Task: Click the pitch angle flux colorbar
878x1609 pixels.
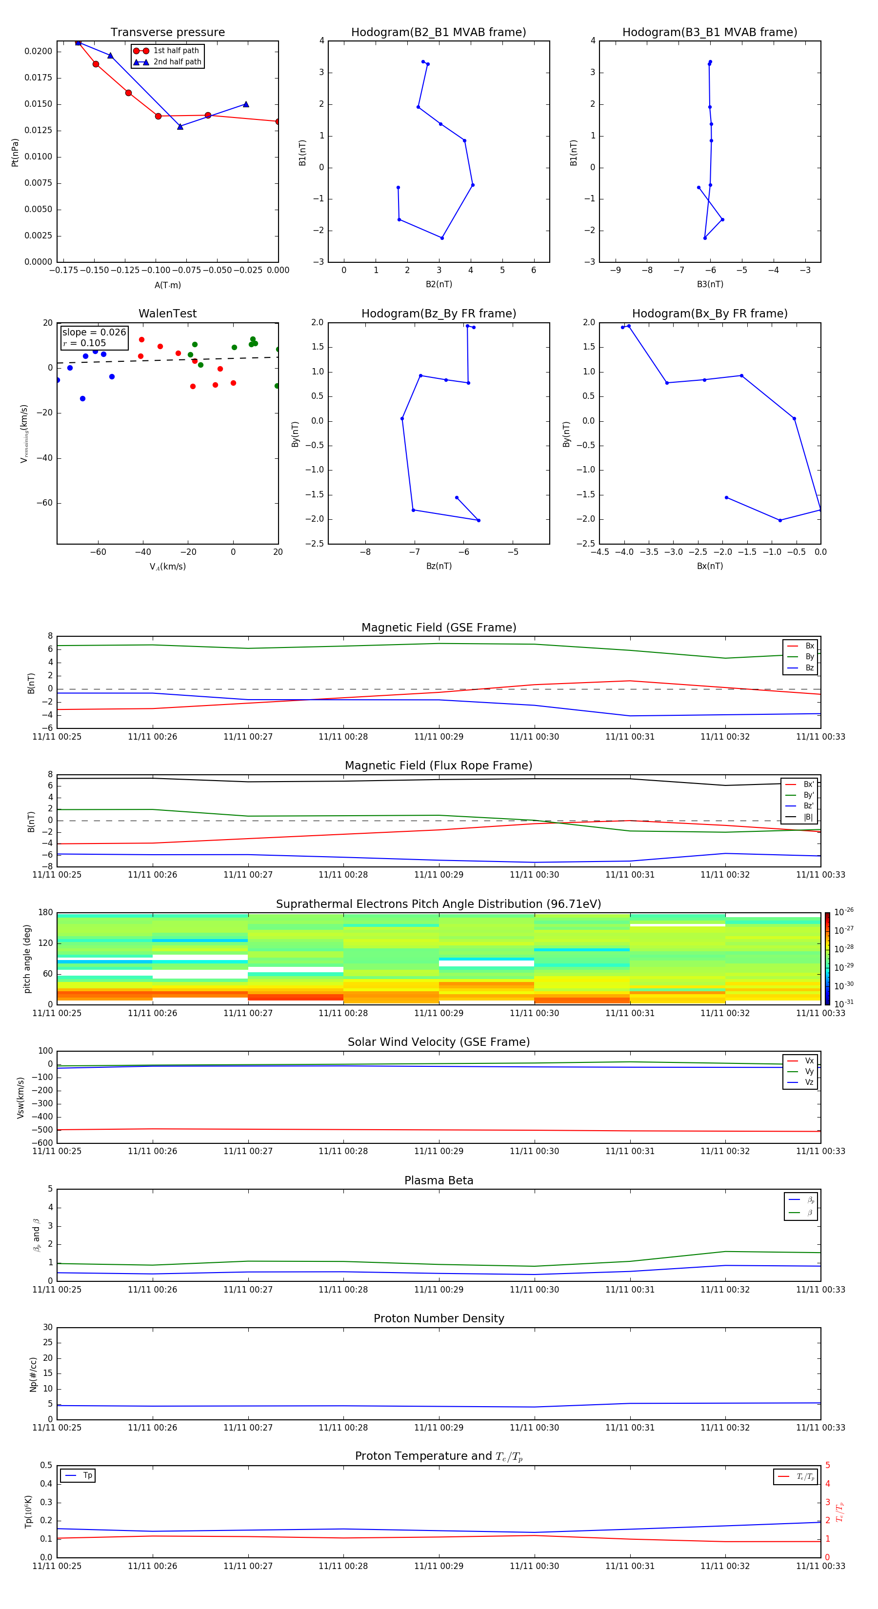Action: point(827,958)
